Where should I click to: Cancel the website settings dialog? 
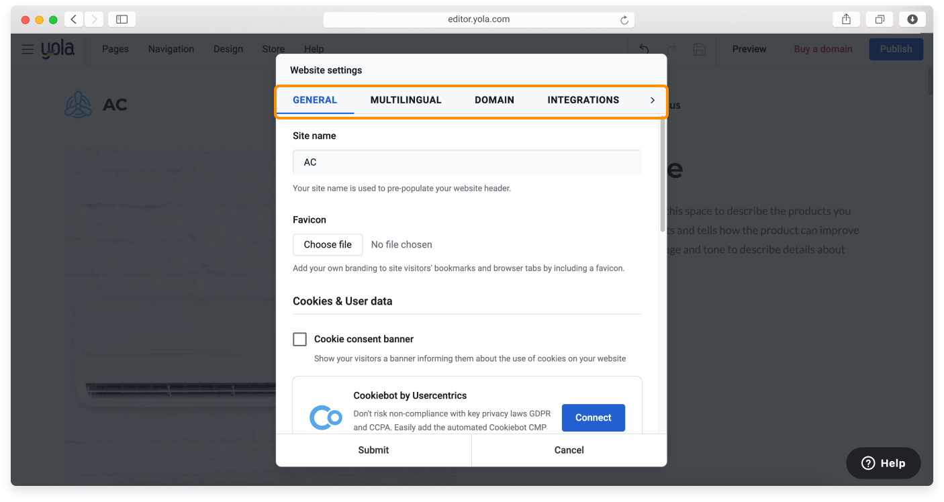569,450
